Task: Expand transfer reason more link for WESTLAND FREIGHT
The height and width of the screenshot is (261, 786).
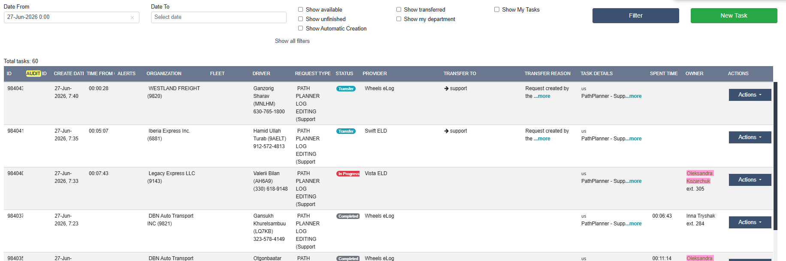Action: coord(542,96)
